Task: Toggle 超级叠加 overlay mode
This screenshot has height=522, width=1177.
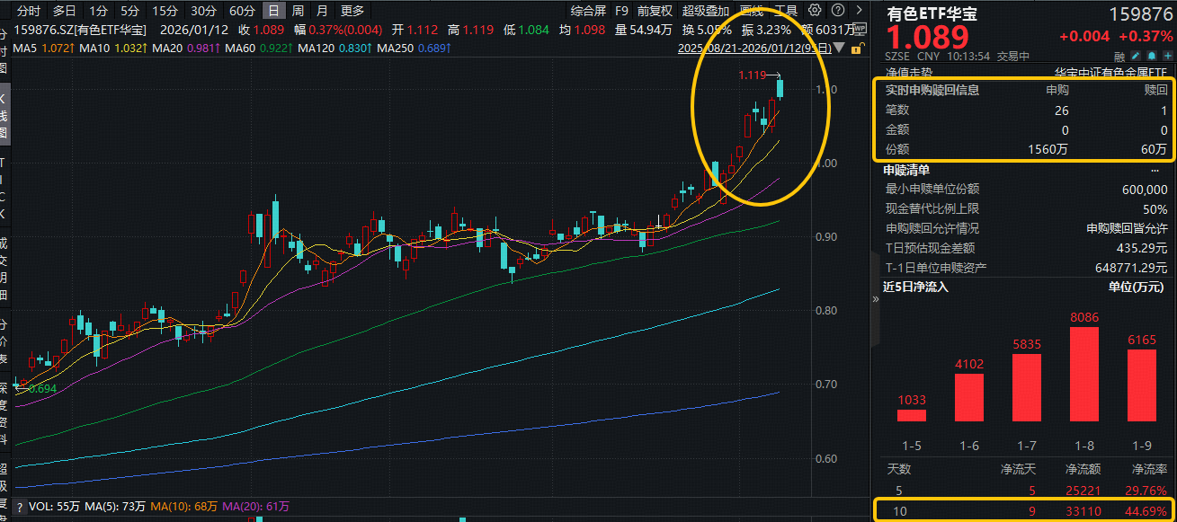Action: click(x=705, y=11)
